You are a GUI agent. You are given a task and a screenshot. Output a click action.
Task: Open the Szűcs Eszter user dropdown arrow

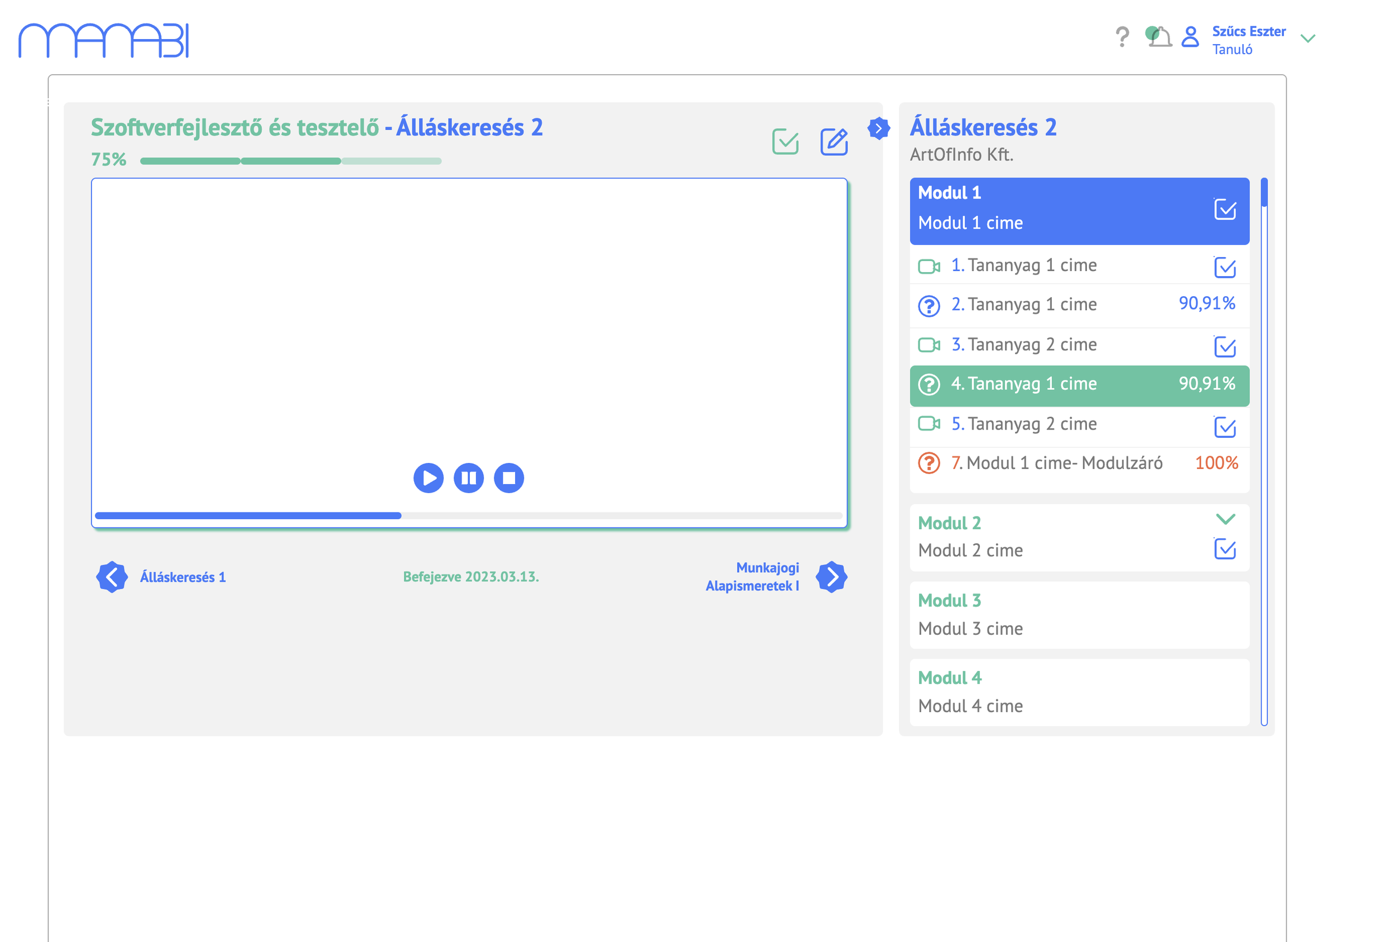point(1307,39)
